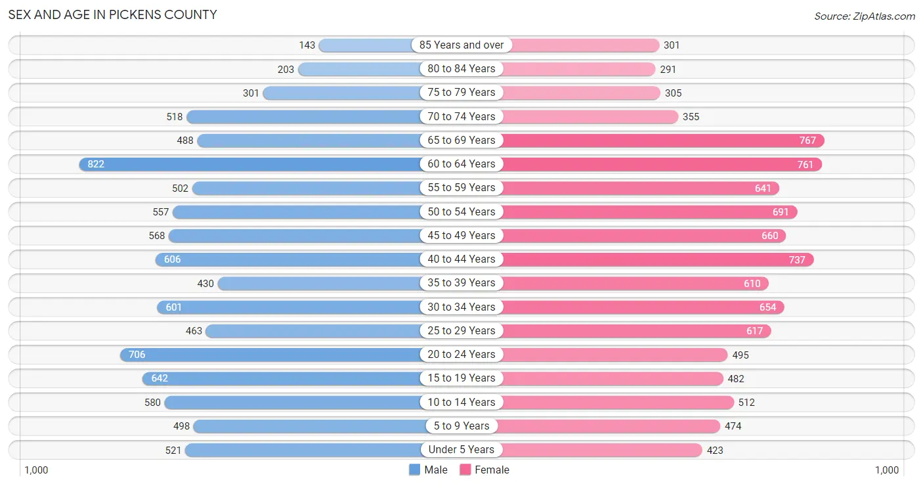The height and width of the screenshot is (486, 923).
Task: Open the ZipAtlas.com source link
Action: [x=865, y=16]
